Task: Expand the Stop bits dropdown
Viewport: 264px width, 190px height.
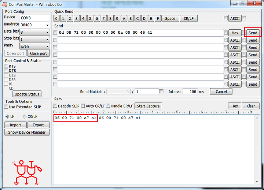Action: (x=35, y=39)
